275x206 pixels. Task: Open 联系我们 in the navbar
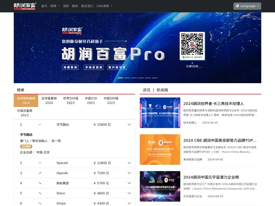(x=87, y=6)
